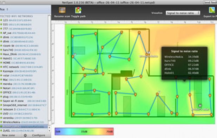Select OFFICE in the network list
This screenshot has height=138, width=217.
[24, 92]
